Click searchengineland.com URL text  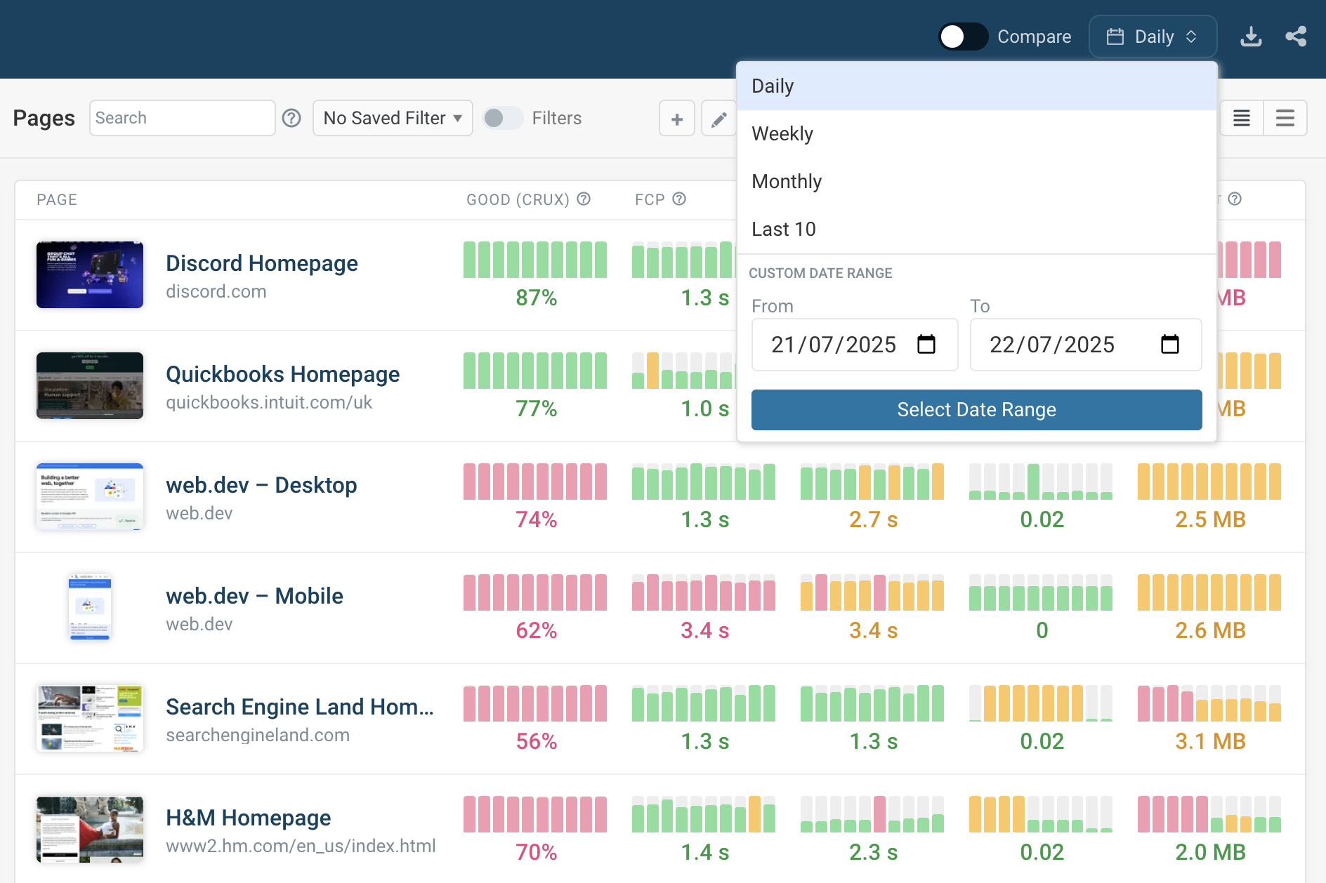click(258, 735)
